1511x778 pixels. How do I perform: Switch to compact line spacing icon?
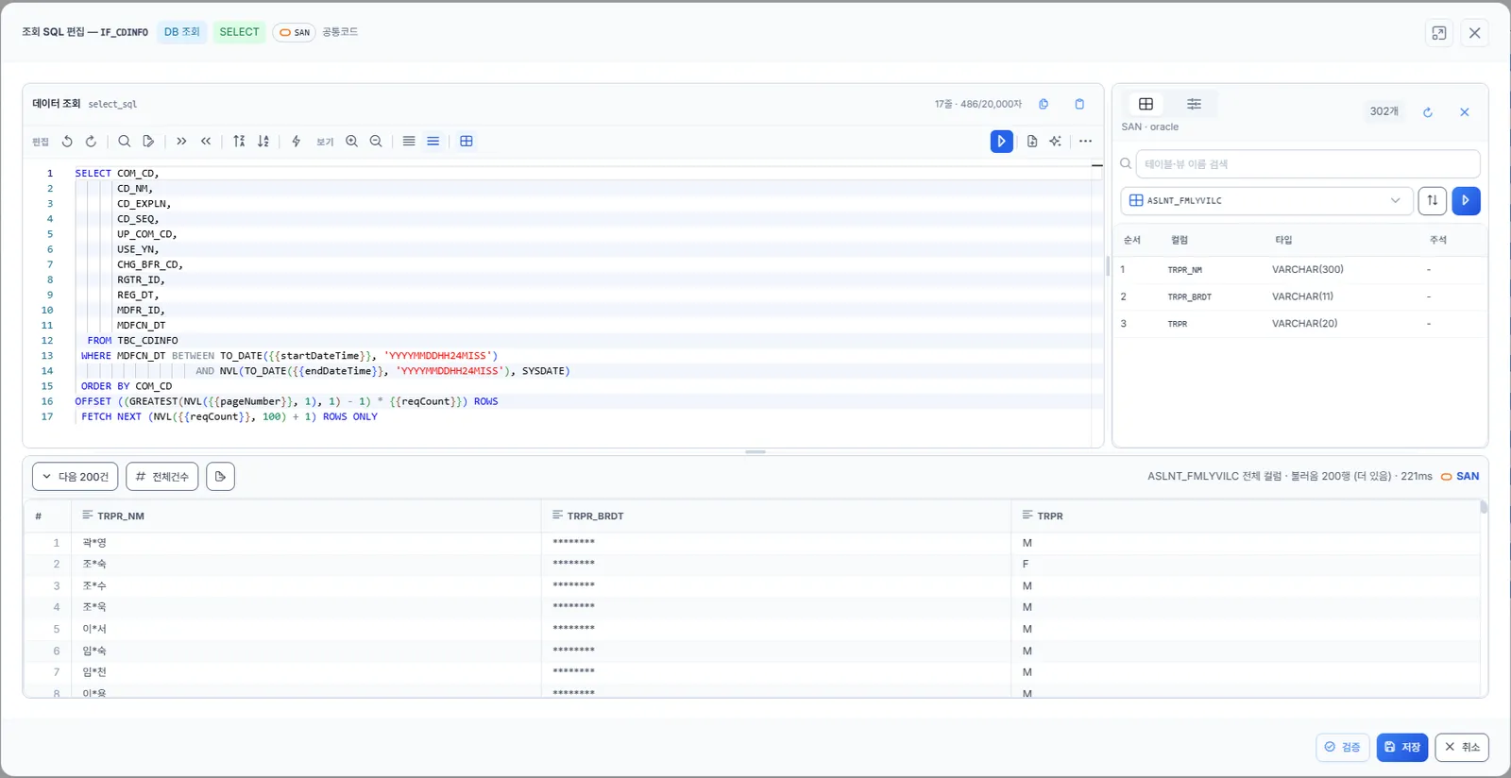pos(409,142)
